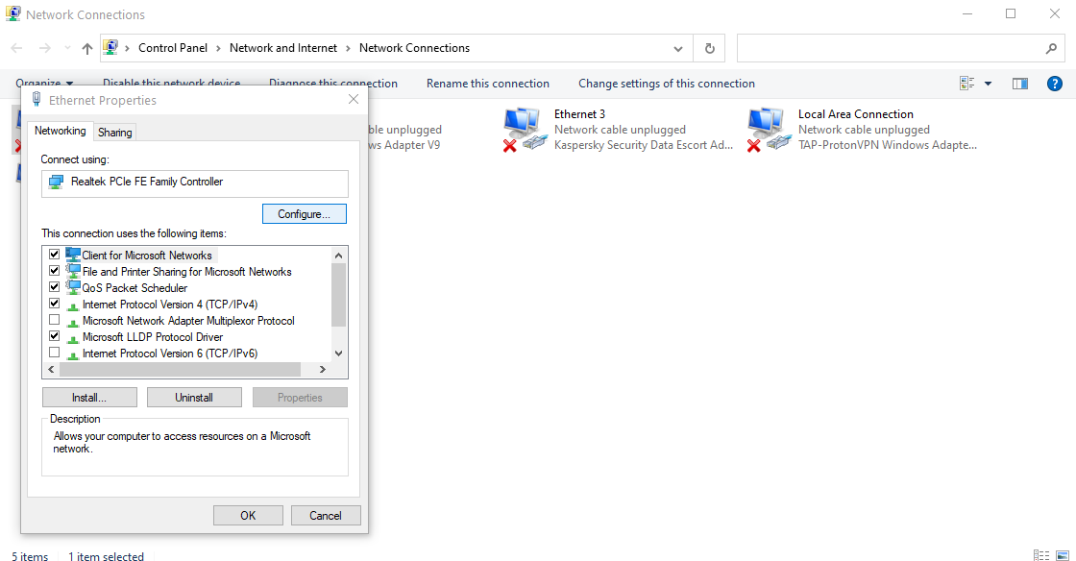Image resolution: width=1076 pixels, height=561 pixels.
Task: Check Microsoft Network Adapter Multiplexor Protocol
Action: pyautogui.click(x=54, y=320)
